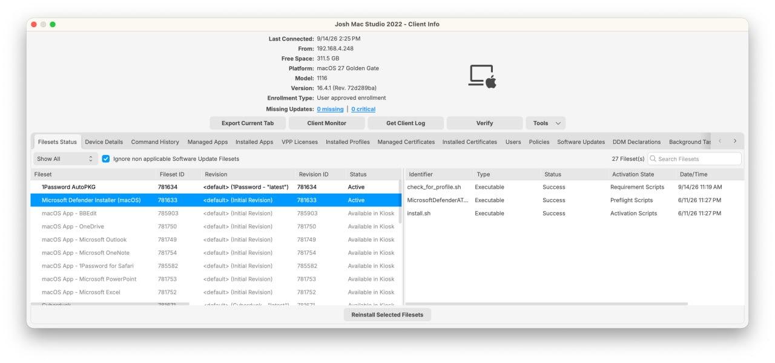Sort by the Fileset ID column header
The width and height of the screenshot is (775, 363).
click(179, 174)
